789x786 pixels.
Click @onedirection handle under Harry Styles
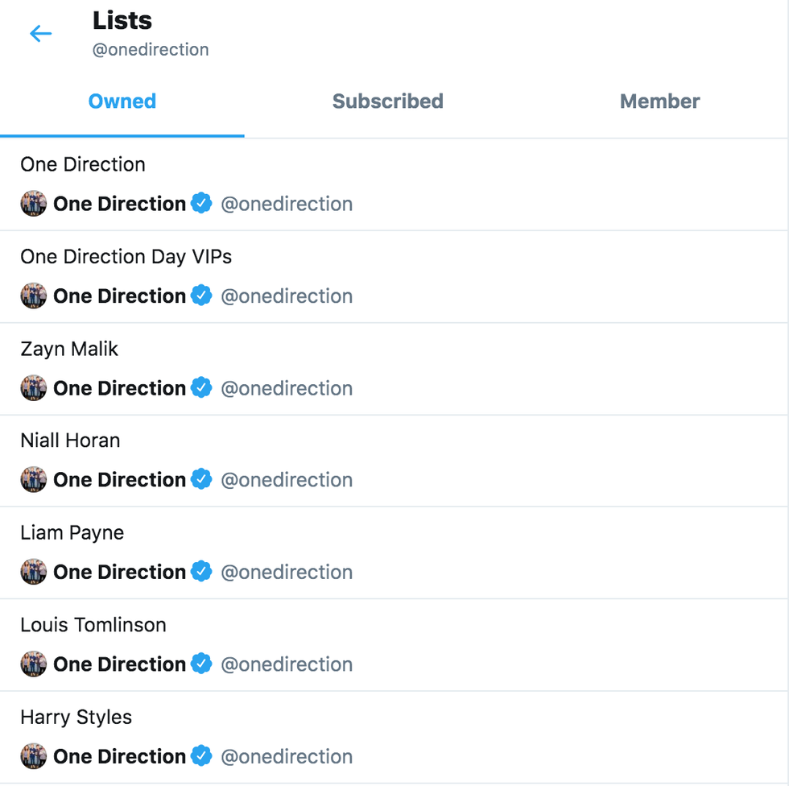287,756
